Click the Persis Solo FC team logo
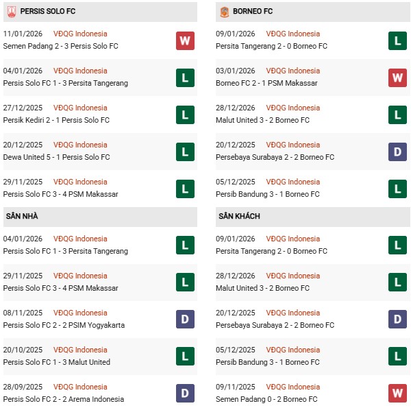 (x=12, y=11)
